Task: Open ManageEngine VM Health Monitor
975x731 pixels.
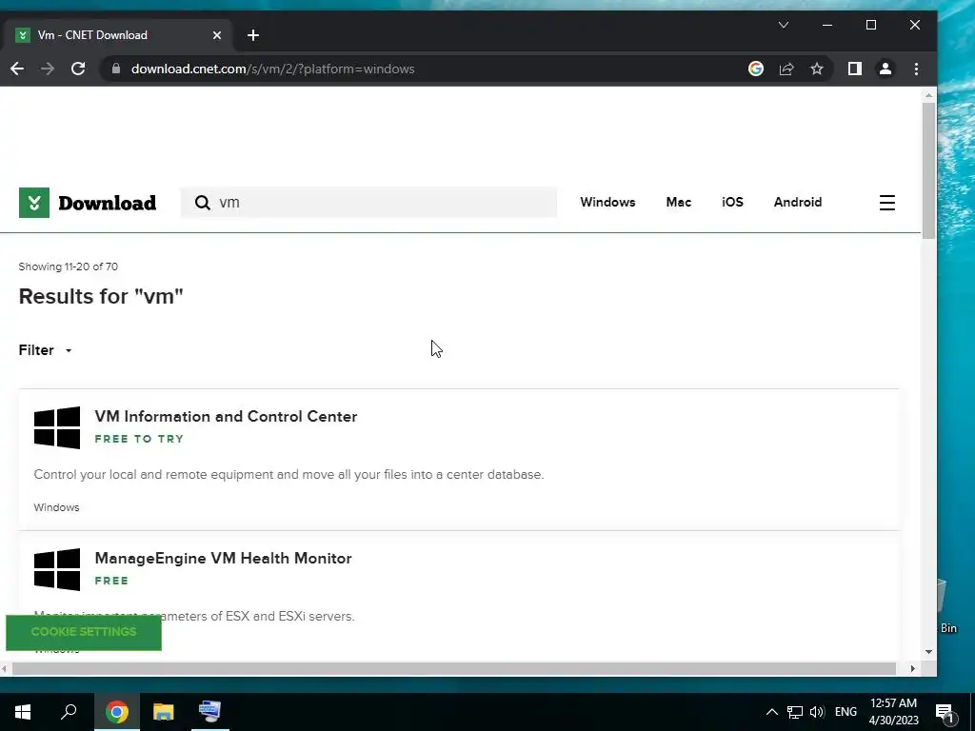Action: click(x=223, y=558)
